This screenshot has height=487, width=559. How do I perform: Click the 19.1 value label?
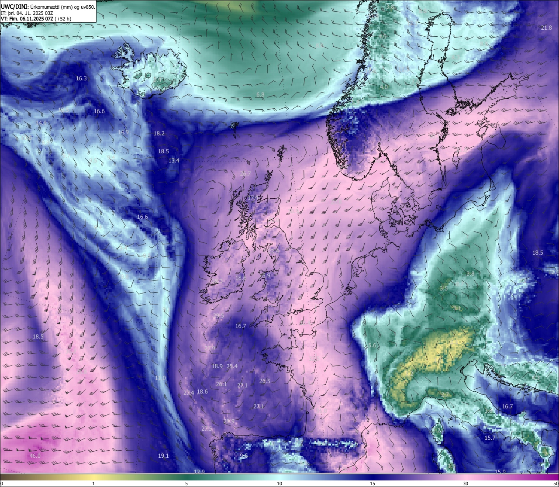(x=163, y=456)
